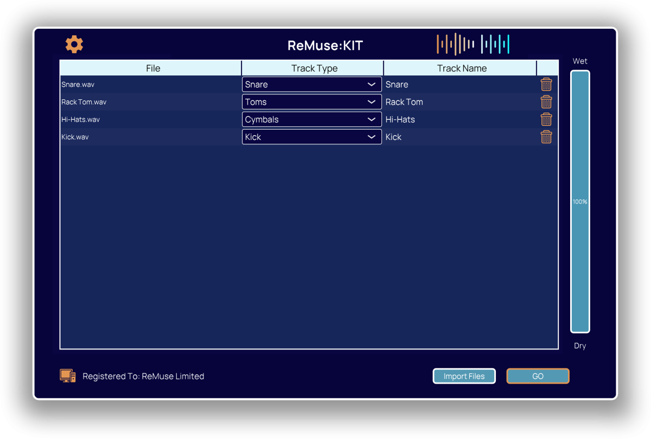Expand the Kick track type dropdown
Screen dimensions: 651x439
pos(312,137)
